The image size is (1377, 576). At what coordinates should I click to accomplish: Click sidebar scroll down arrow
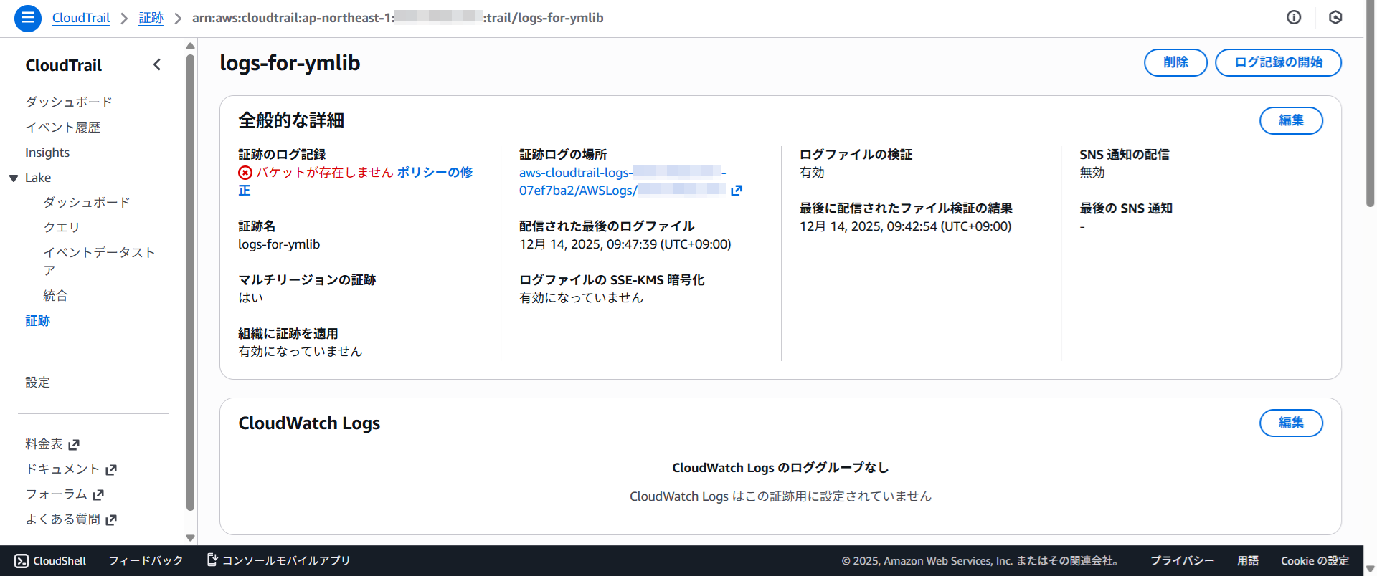click(x=190, y=537)
